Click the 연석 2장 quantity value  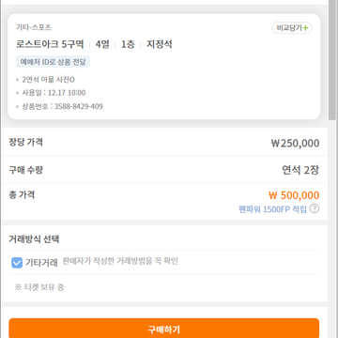300,170
